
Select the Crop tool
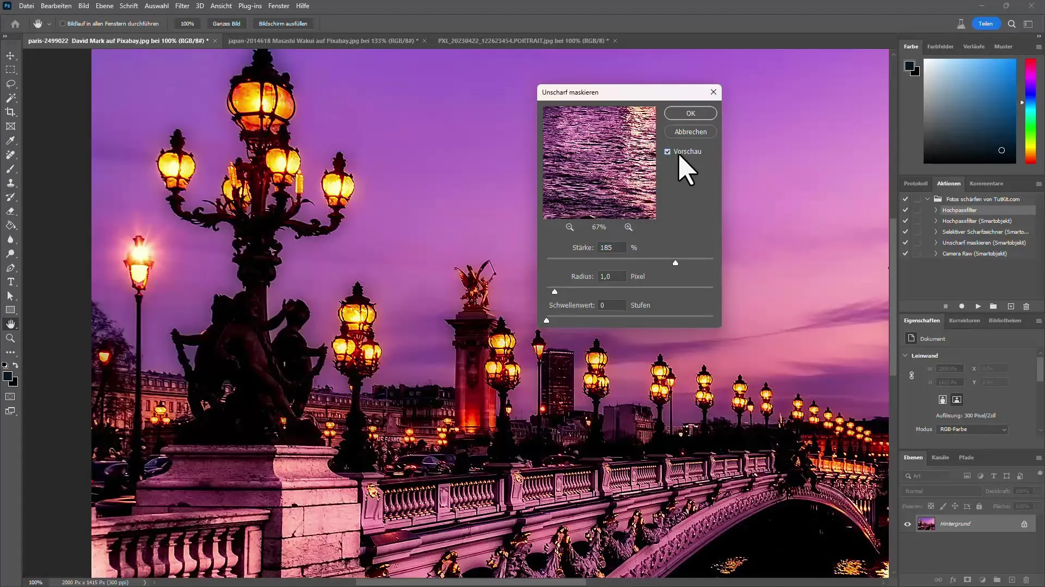[10, 112]
